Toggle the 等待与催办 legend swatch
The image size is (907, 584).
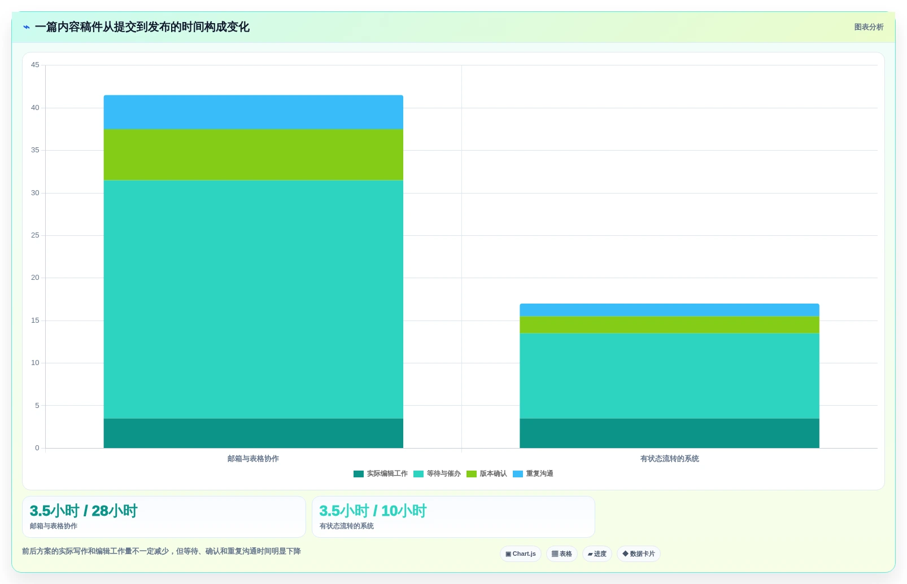click(418, 474)
